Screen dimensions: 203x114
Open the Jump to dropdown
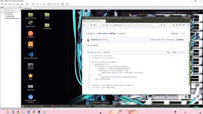point(122,34)
